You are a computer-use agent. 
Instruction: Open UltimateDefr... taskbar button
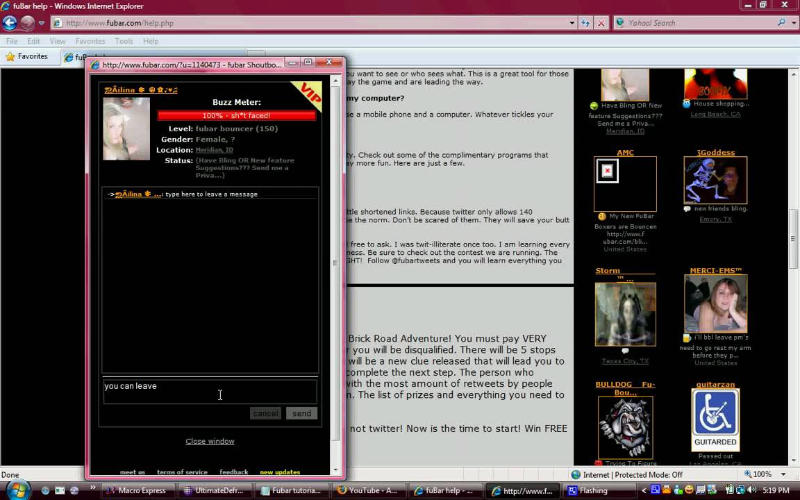click(215, 491)
